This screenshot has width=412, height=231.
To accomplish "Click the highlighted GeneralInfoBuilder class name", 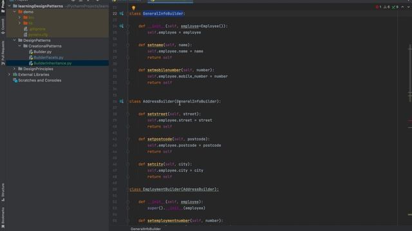I will [x=163, y=13].
